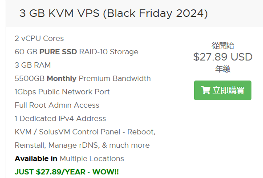Click the 1 Dedicated IPv4 Address line
This screenshot has height=178, width=263.
coord(61,119)
